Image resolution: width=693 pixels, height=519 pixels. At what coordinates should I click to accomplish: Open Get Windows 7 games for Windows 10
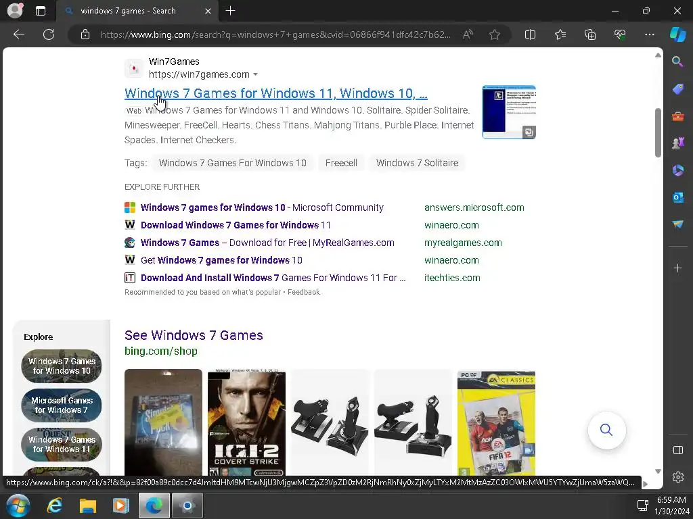(221, 260)
